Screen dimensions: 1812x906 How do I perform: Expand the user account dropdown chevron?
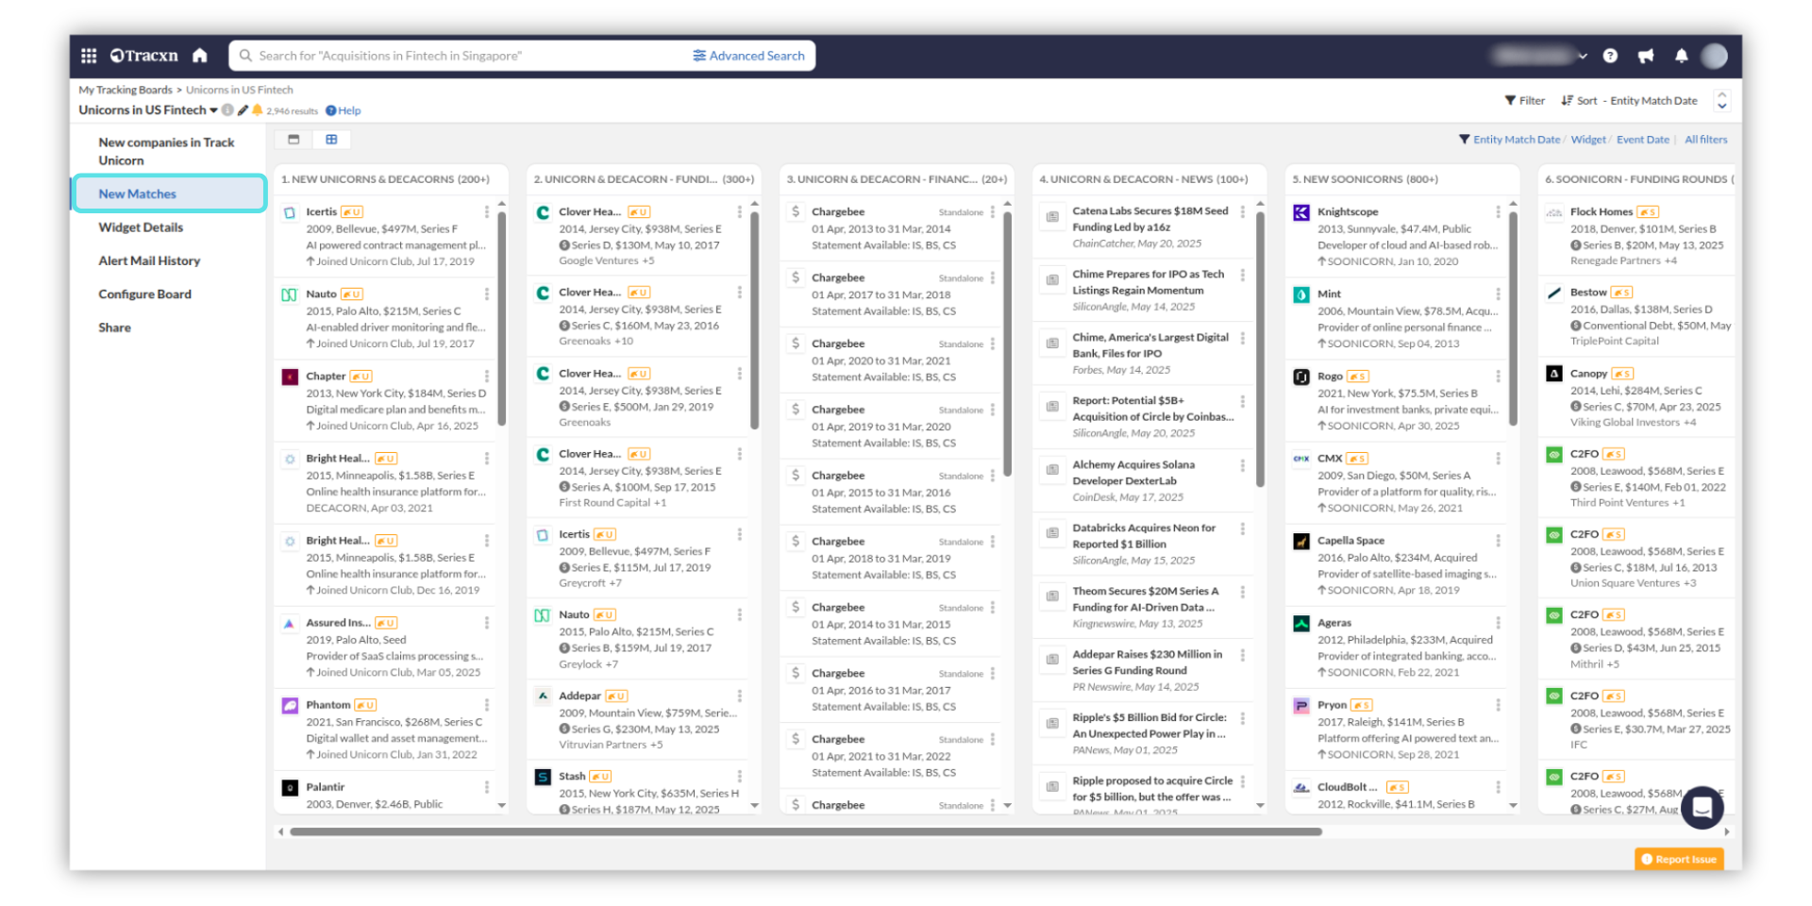tap(1583, 56)
